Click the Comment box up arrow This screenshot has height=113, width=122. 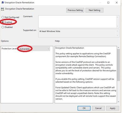pos(117,17)
